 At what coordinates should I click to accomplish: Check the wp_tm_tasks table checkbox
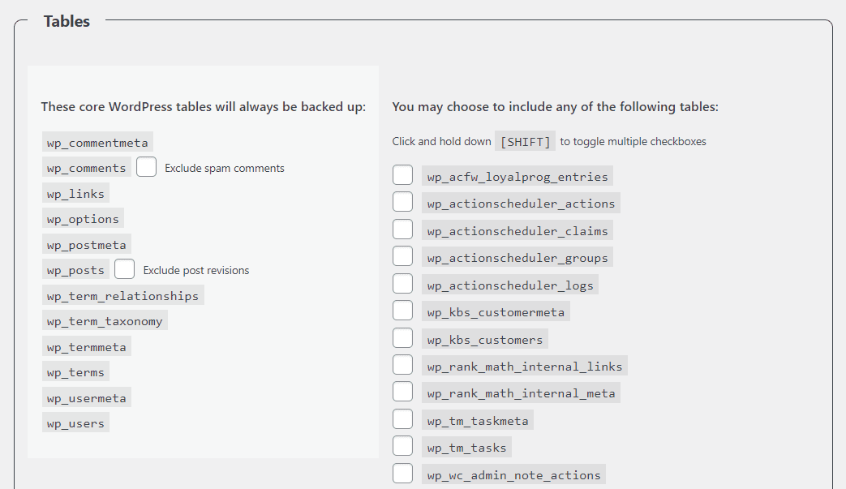click(x=402, y=446)
